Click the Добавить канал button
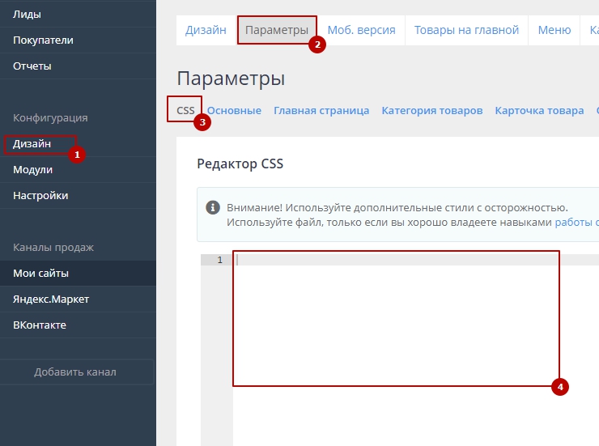The width and height of the screenshot is (599, 446). [75, 372]
